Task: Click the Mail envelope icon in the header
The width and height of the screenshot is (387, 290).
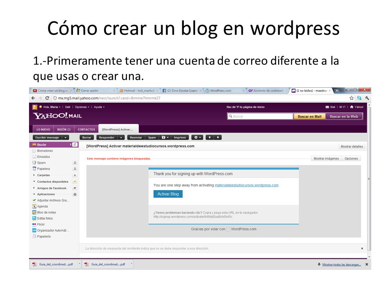Action: (327, 107)
